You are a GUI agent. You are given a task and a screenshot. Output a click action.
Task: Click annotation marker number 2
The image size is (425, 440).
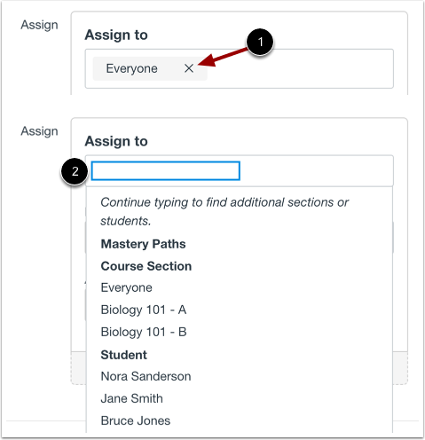tap(75, 171)
